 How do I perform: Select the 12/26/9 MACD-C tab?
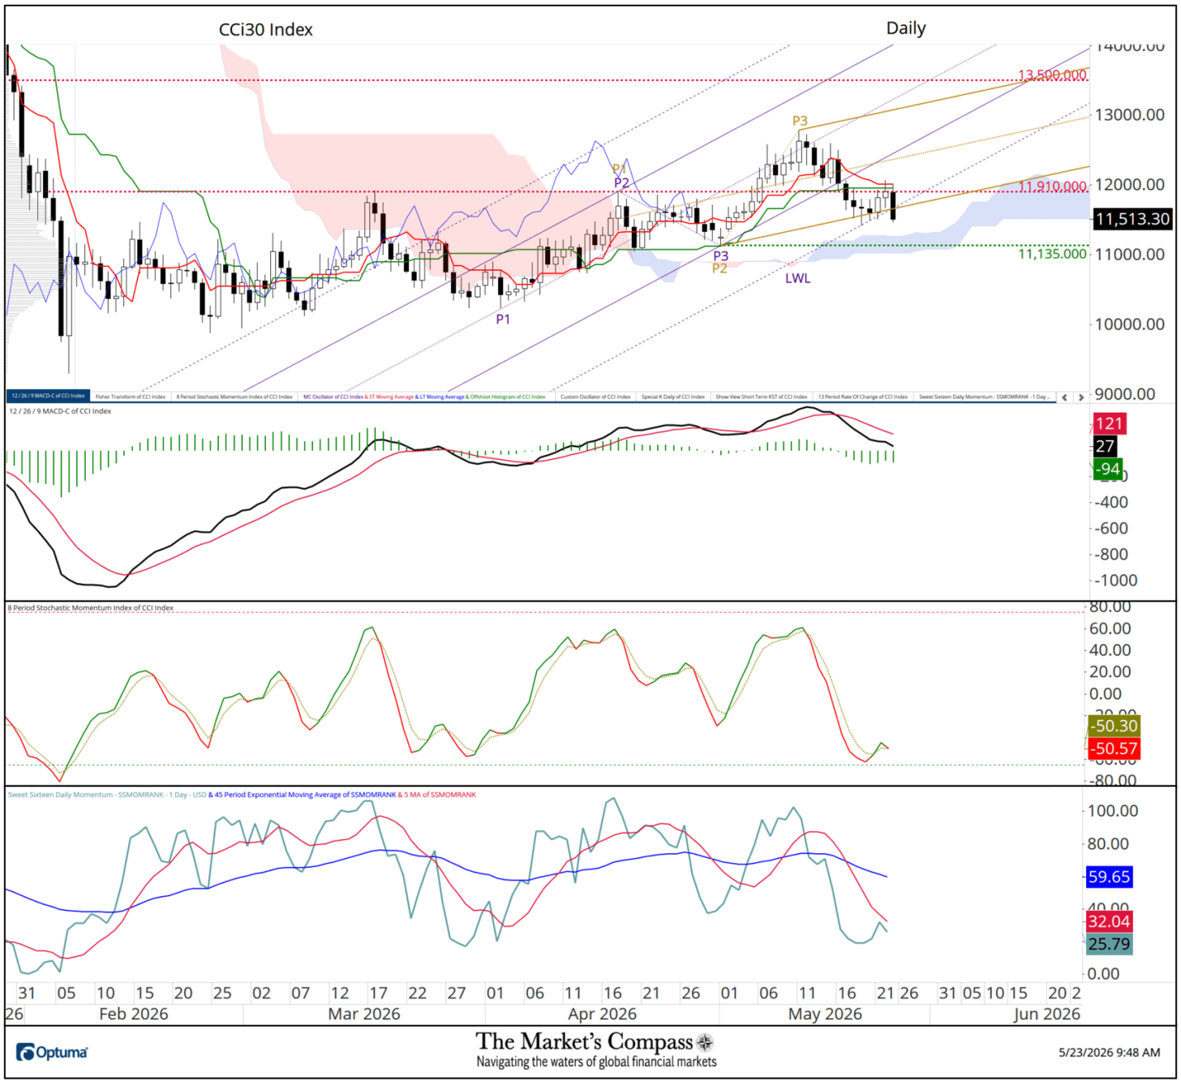click(48, 397)
